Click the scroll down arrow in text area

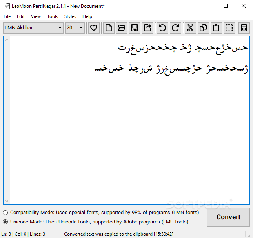(x=7, y=201)
